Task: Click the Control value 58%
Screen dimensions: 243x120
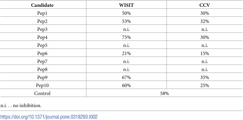Action: click(164, 94)
